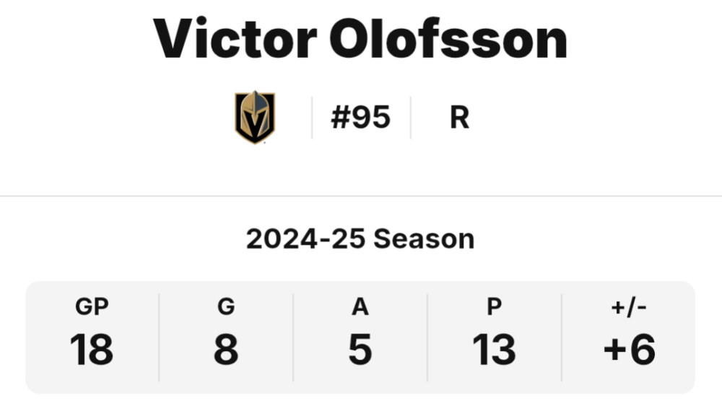Click the divider between GP and G columns
This screenshot has width=722, height=419.
click(160, 337)
